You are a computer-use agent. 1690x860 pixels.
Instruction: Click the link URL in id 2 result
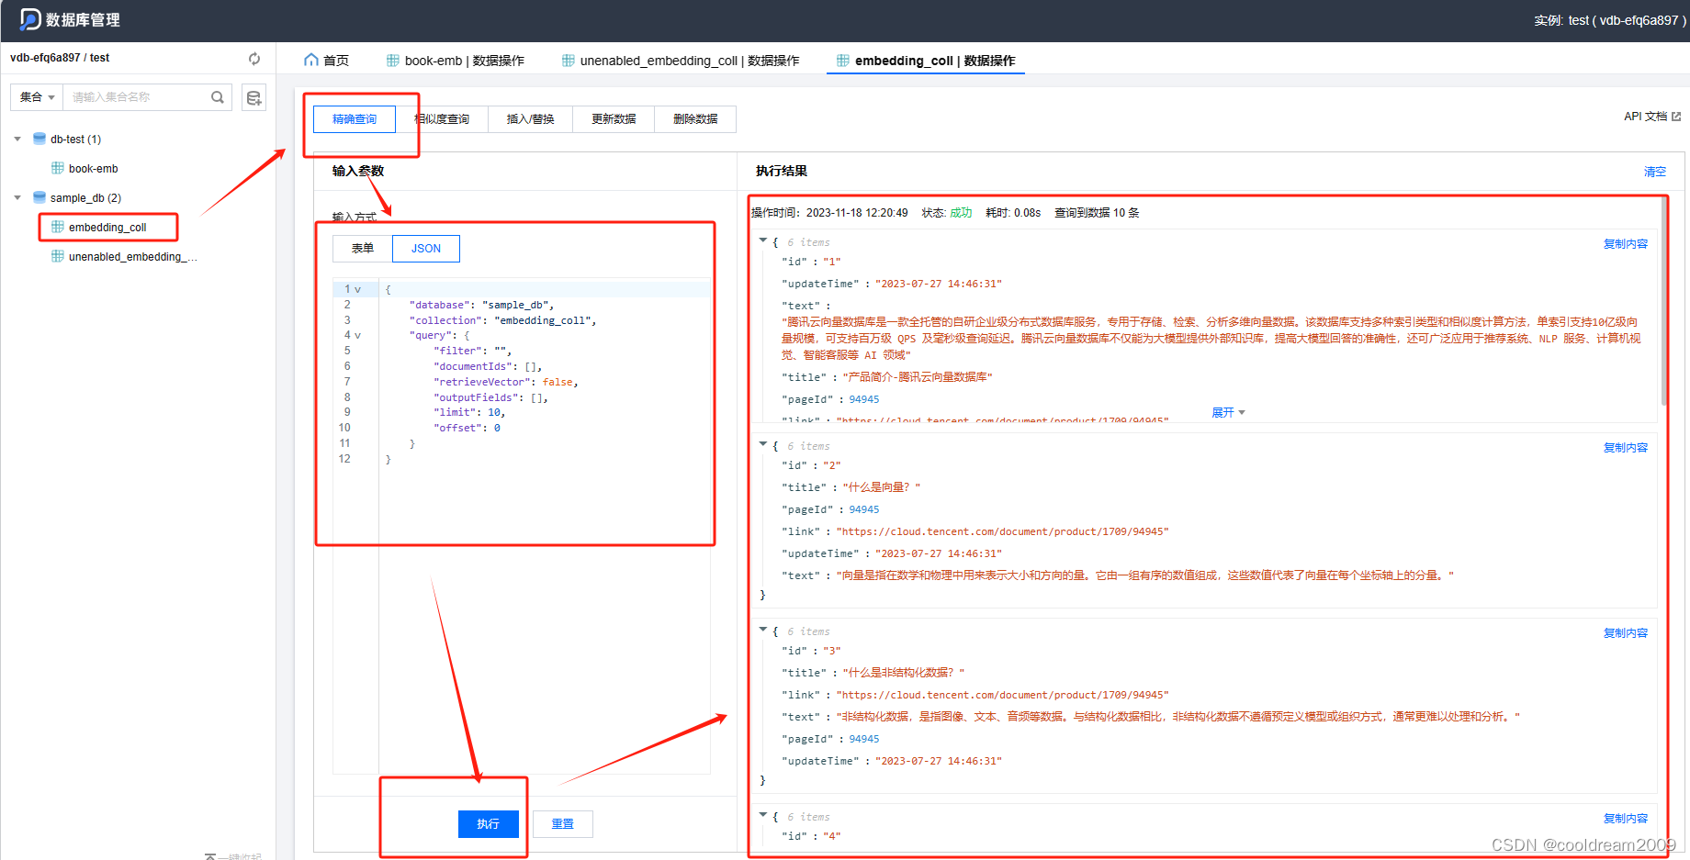click(1002, 531)
